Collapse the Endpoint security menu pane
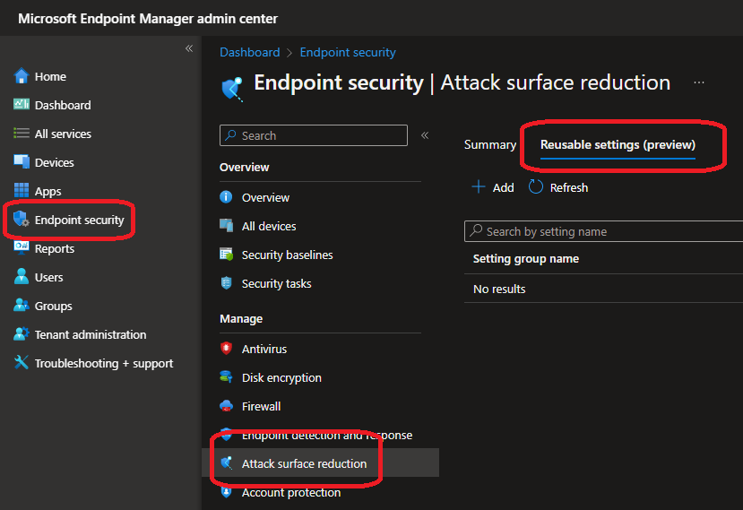 [x=425, y=135]
